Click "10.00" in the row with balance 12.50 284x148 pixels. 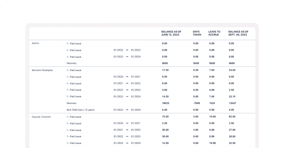[x=212, y=143]
